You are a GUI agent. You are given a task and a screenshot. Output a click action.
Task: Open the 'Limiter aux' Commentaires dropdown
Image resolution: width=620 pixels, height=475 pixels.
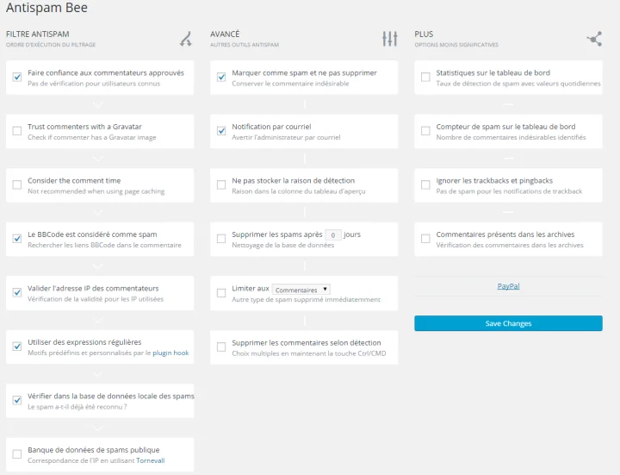coord(301,290)
